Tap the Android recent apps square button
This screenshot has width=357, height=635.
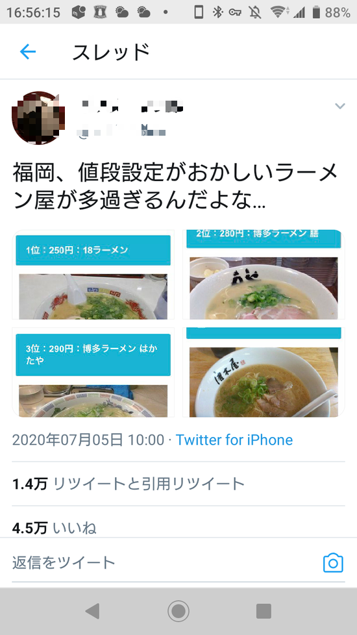(x=264, y=611)
